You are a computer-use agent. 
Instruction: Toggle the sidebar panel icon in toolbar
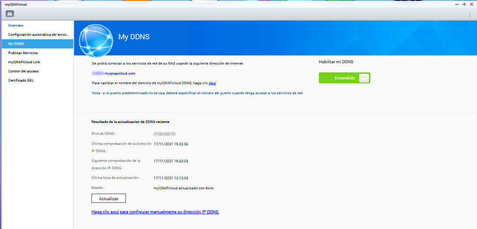10,14
